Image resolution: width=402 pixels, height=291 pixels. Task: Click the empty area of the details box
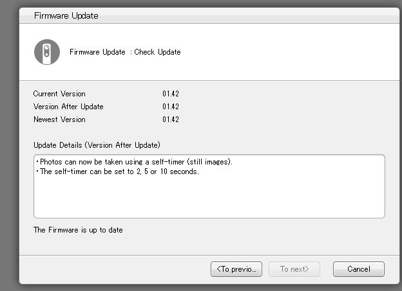209,197
